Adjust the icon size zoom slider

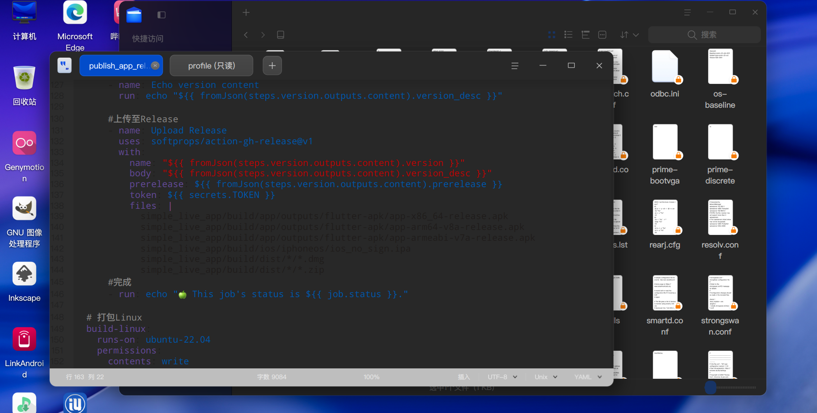tap(711, 387)
